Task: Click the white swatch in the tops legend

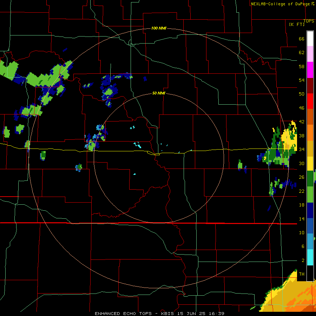Action: [310, 39]
